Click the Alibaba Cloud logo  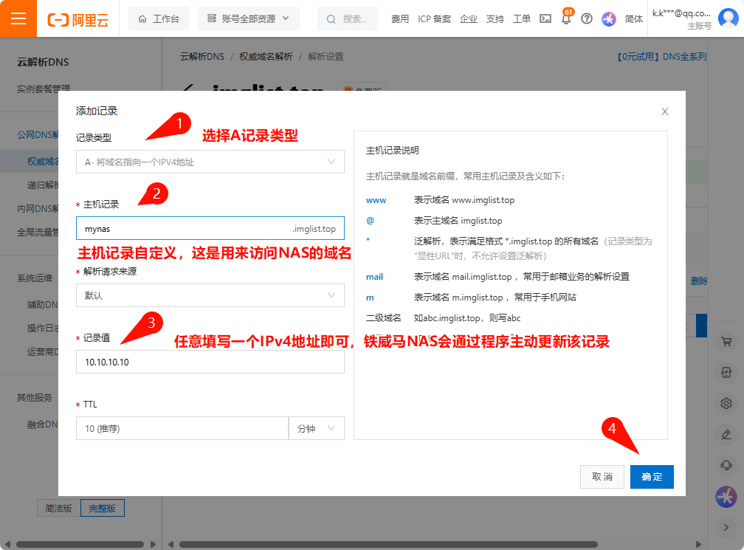(x=77, y=19)
